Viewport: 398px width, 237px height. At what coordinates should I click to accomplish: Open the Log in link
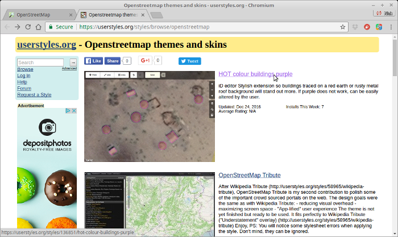pyautogui.click(x=24, y=76)
